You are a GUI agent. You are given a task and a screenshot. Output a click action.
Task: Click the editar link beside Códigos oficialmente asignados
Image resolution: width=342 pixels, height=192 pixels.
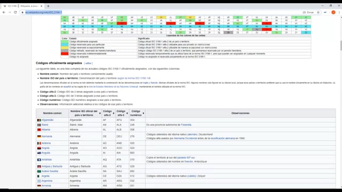[88, 63]
